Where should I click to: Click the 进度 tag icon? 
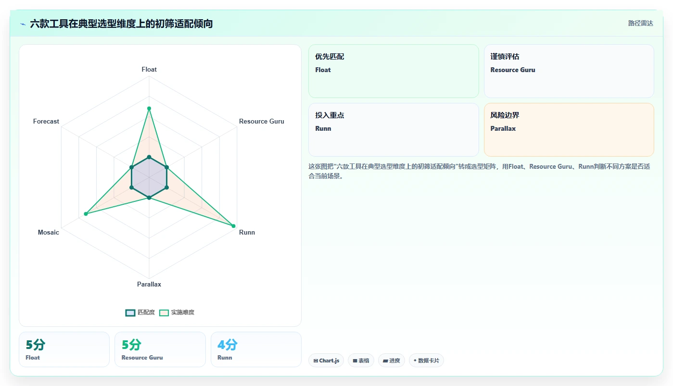(385, 361)
